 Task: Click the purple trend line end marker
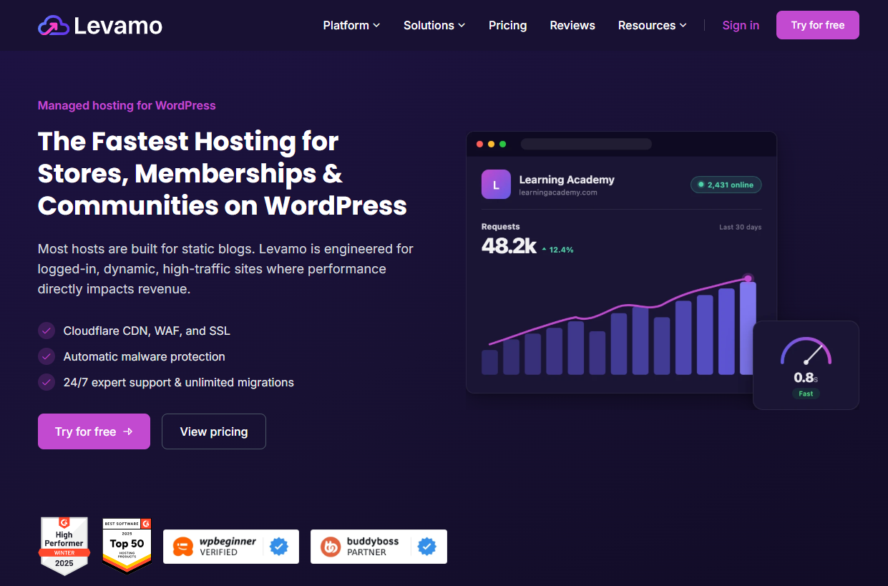click(748, 278)
